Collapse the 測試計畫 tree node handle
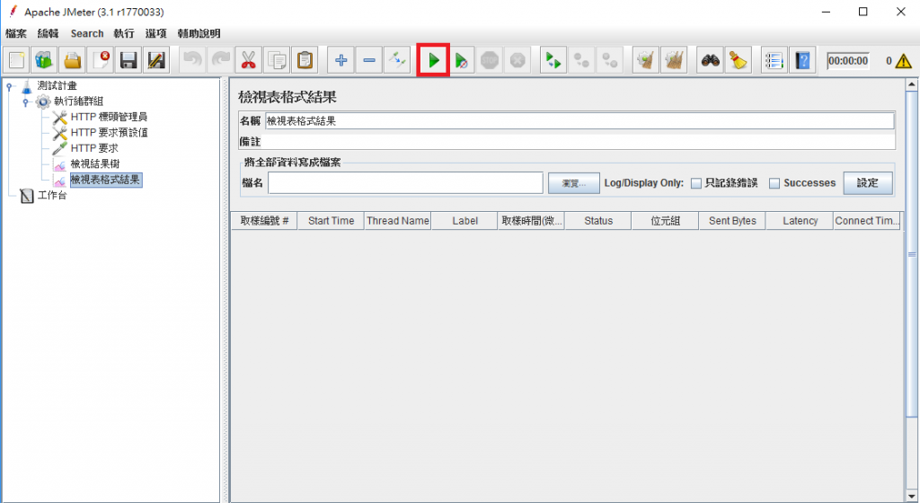The height and width of the screenshot is (503, 920). coord(9,87)
